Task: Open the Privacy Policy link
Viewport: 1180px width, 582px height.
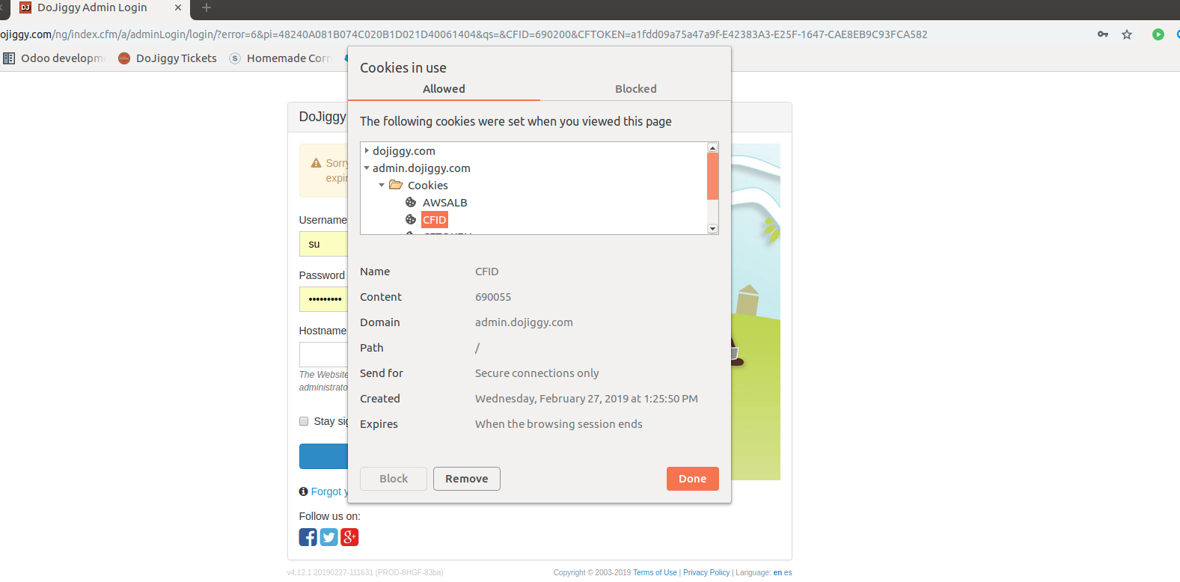Action: (x=706, y=572)
